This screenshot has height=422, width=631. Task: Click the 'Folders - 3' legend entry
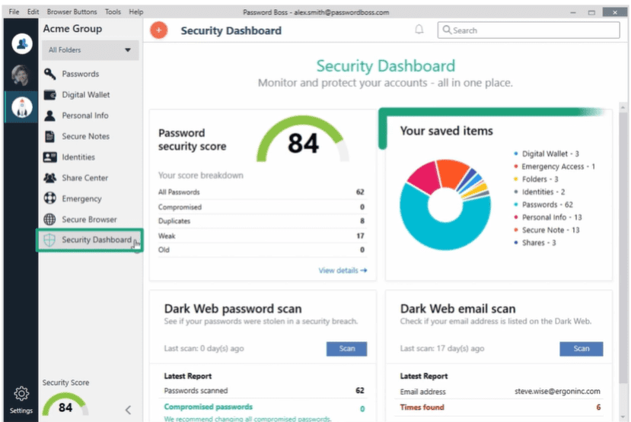tap(536, 179)
